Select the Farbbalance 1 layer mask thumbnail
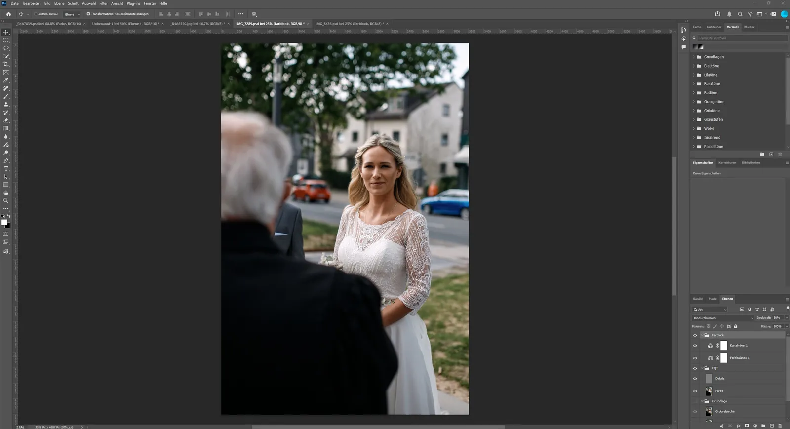The height and width of the screenshot is (429, 790). point(724,358)
